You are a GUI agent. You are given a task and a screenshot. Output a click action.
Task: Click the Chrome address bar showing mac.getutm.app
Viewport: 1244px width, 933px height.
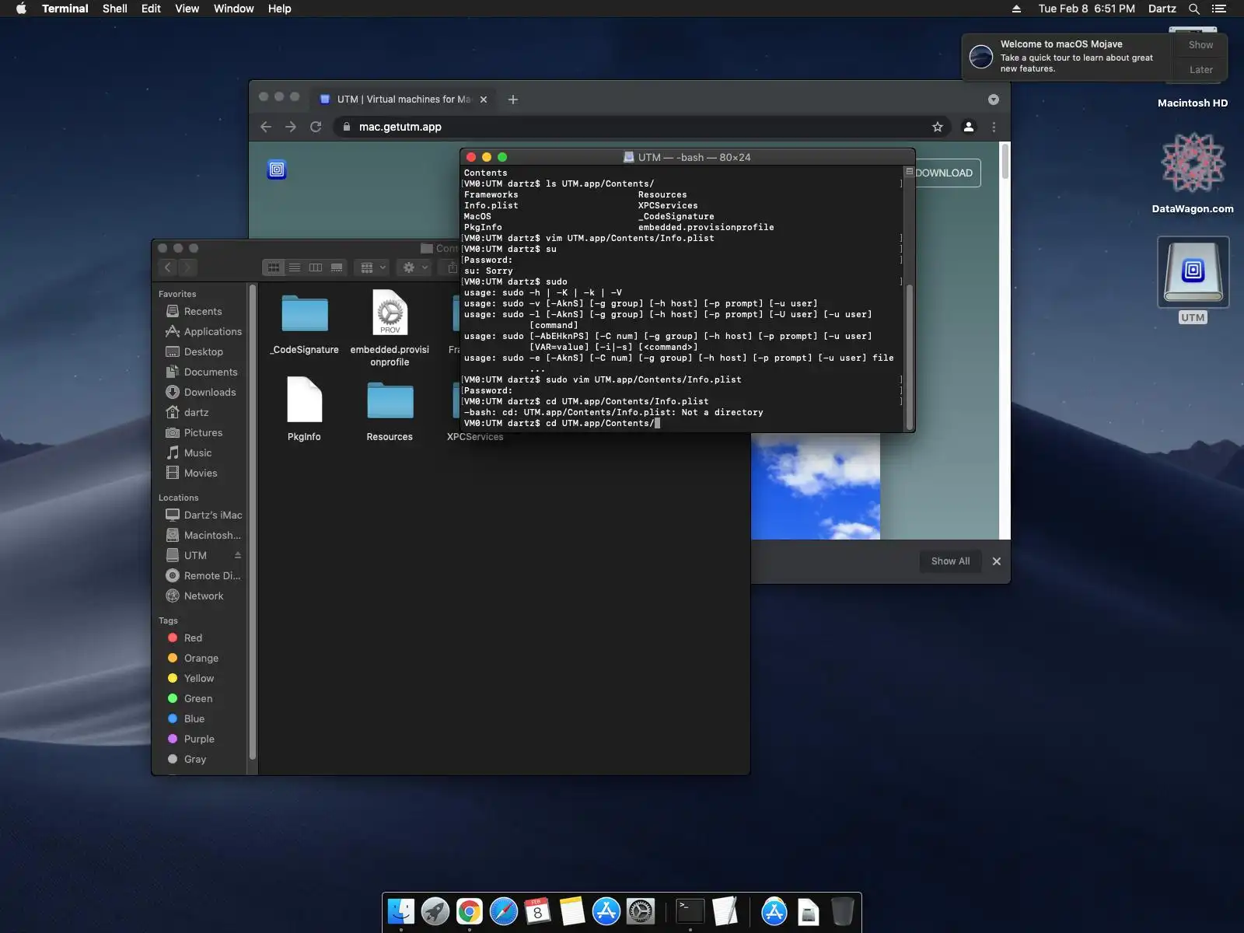click(642, 127)
